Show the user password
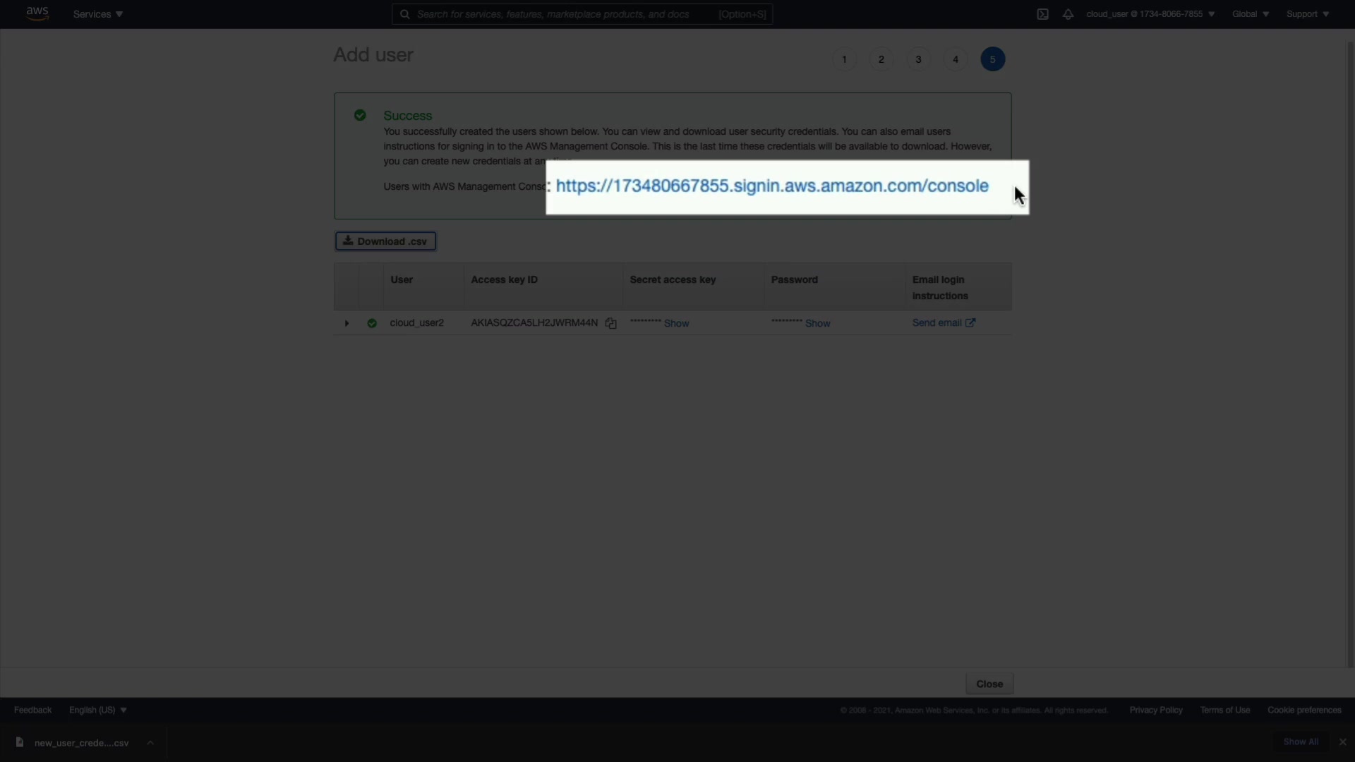 pyautogui.click(x=817, y=323)
